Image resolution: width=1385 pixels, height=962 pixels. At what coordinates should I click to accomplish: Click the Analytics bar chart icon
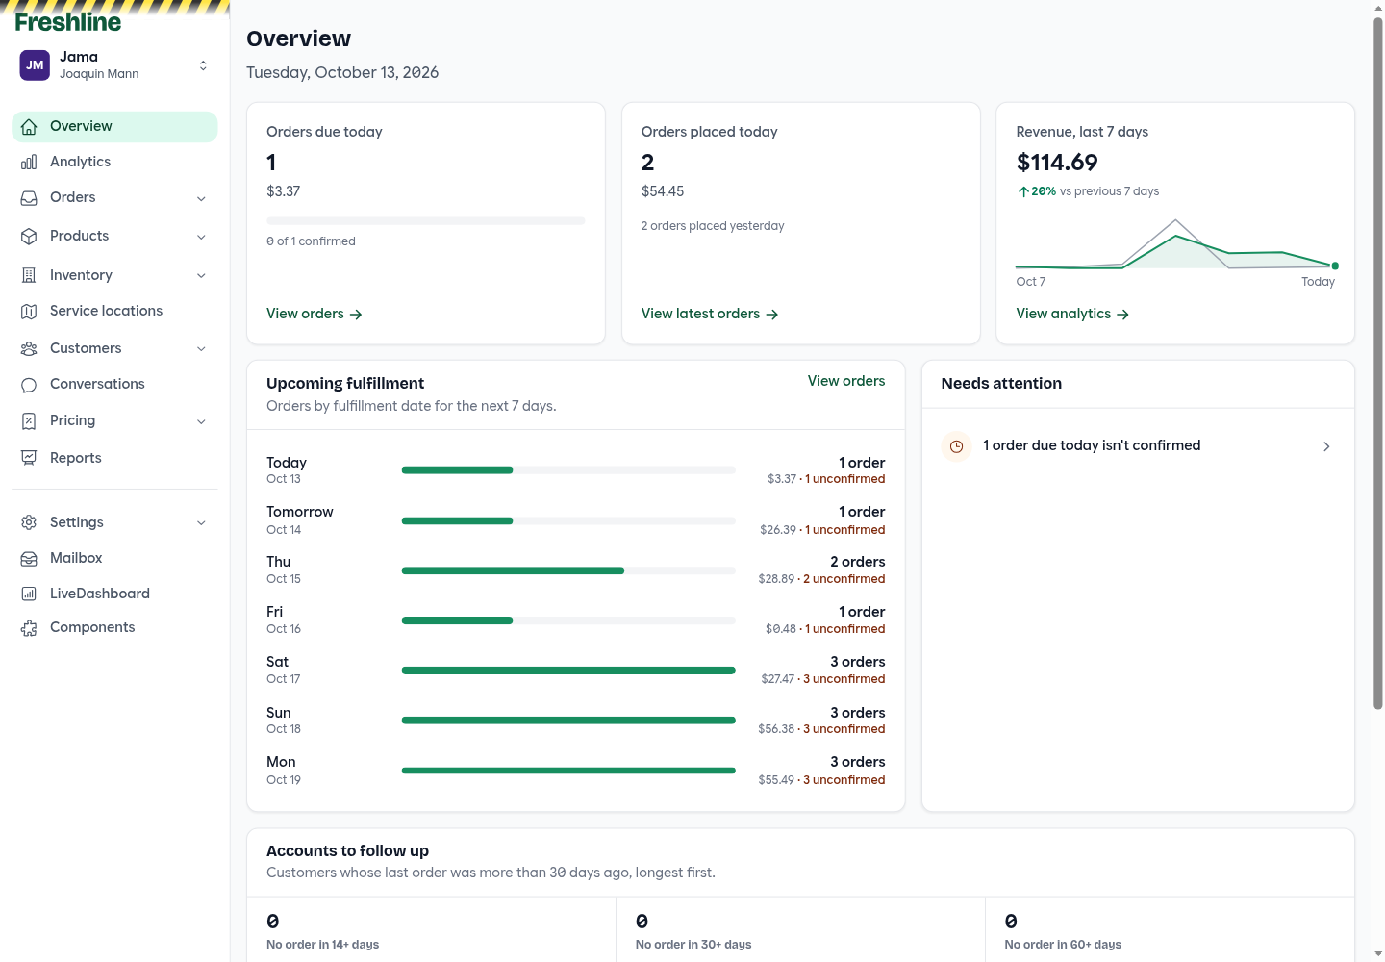(x=29, y=163)
